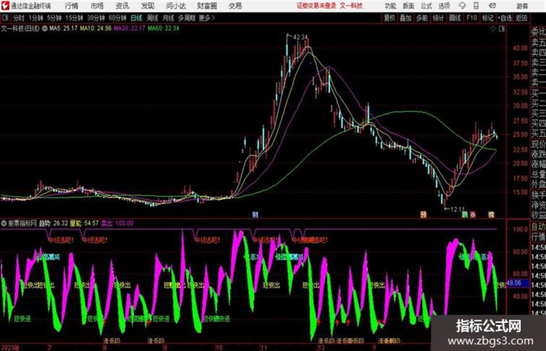Open the 功能 menu at top right

pos(391,6)
